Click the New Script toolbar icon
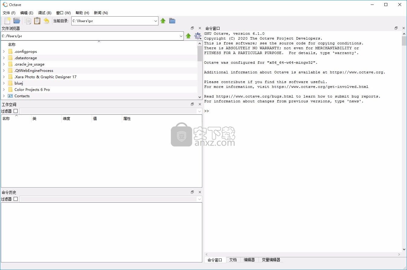Image resolution: width=407 pixels, height=270 pixels. tap(7, 21)
